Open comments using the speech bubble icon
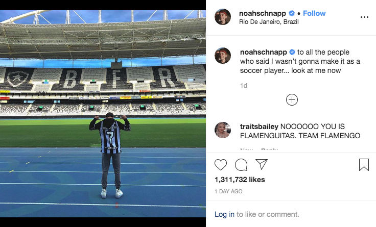Viewport: 376px width, 227px height. tap(241, 165)
